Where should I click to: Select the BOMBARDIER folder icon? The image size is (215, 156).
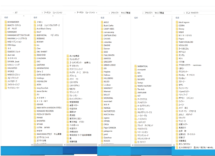5,22
